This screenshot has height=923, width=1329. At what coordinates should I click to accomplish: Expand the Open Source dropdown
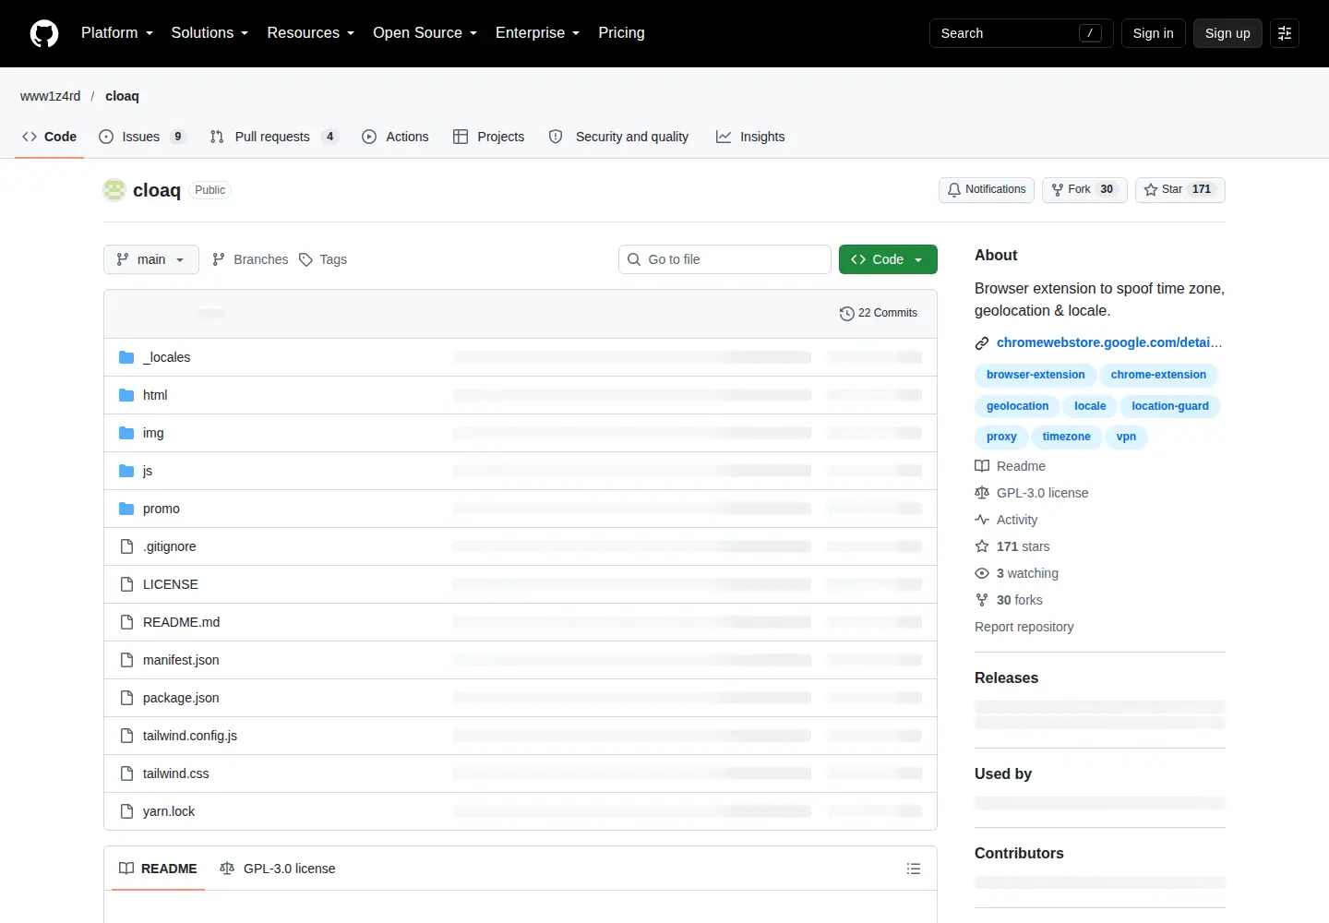point(425,33)
